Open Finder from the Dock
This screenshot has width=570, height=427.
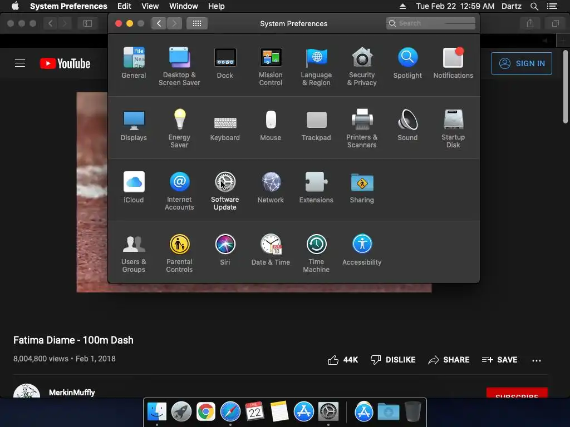tap(157, 412)
